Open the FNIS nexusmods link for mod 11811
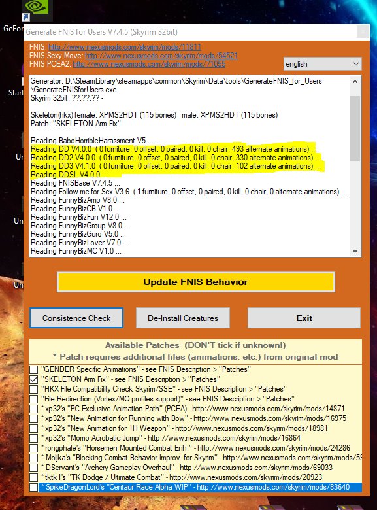Image resolution: width=377 pixels, height=510 pixels. pyautogui.click(x=125, y=47)
